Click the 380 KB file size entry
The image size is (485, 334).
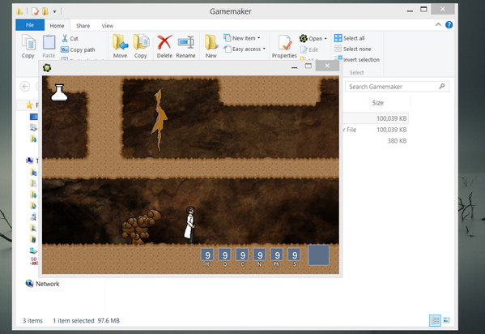(x=397, y=141)
